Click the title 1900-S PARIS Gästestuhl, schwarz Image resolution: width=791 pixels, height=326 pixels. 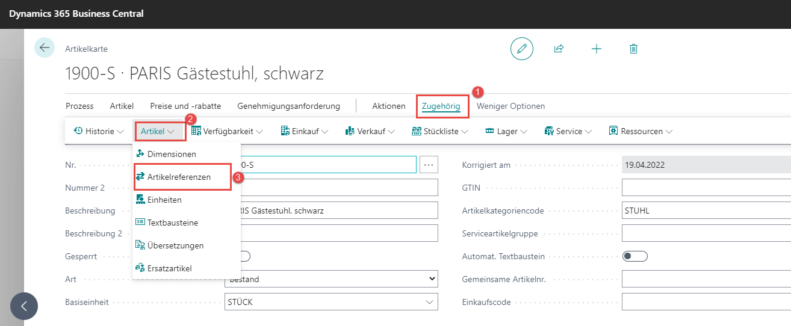[x=194, y=74]
